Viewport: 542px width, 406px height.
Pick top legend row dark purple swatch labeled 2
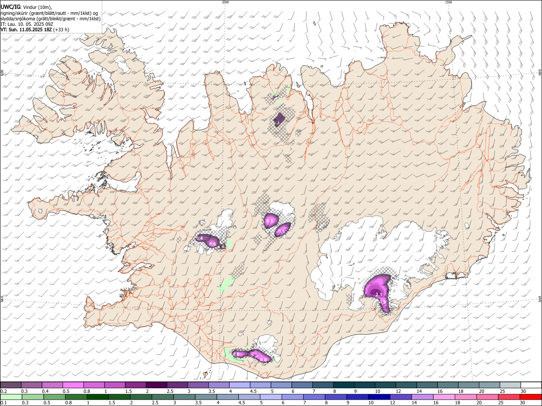coord(156,385)
